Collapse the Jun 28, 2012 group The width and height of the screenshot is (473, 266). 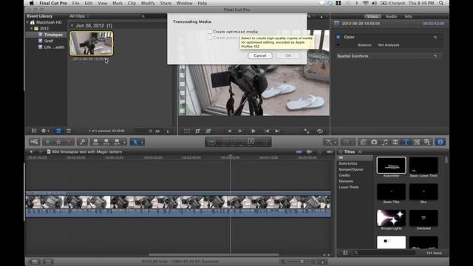tap(72, 26)
